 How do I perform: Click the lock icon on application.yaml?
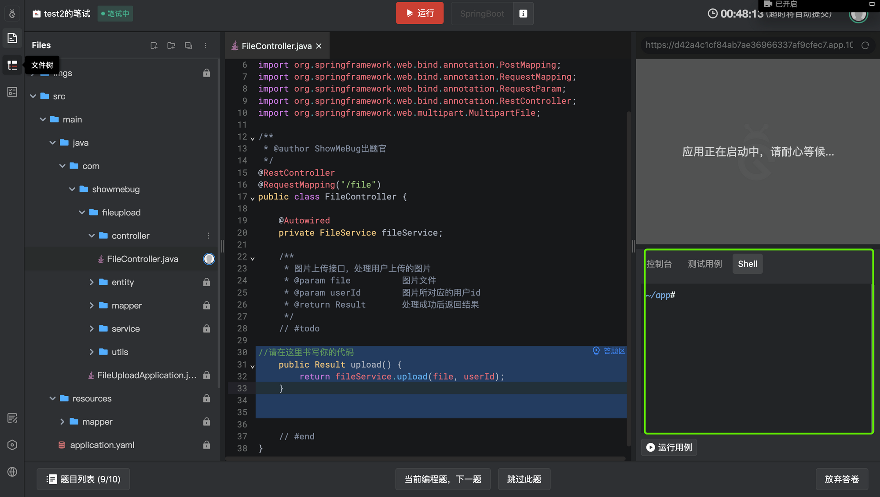pyautogui.click(x=207, y=445)
